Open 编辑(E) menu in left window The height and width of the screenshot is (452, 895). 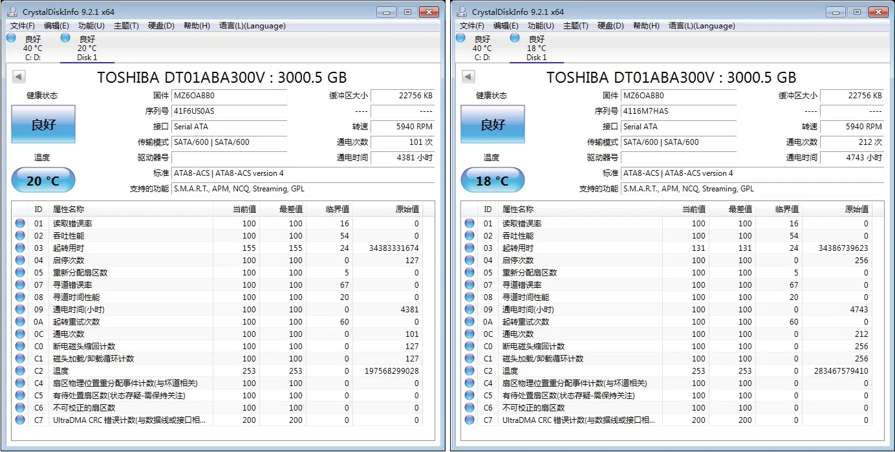point(56,26)
